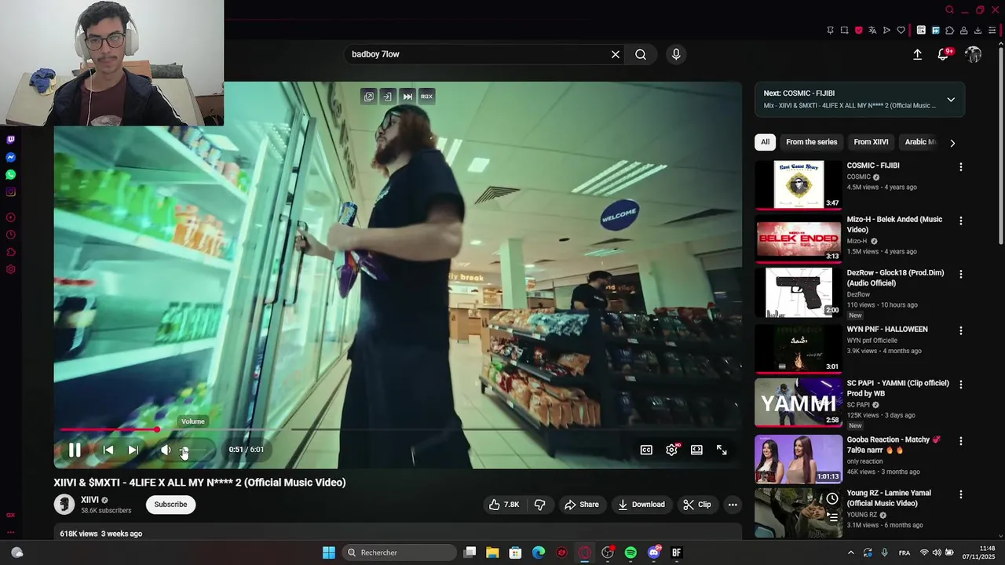Dislike the video with thumbs-down
The image size is (1005, 565).
540,505
